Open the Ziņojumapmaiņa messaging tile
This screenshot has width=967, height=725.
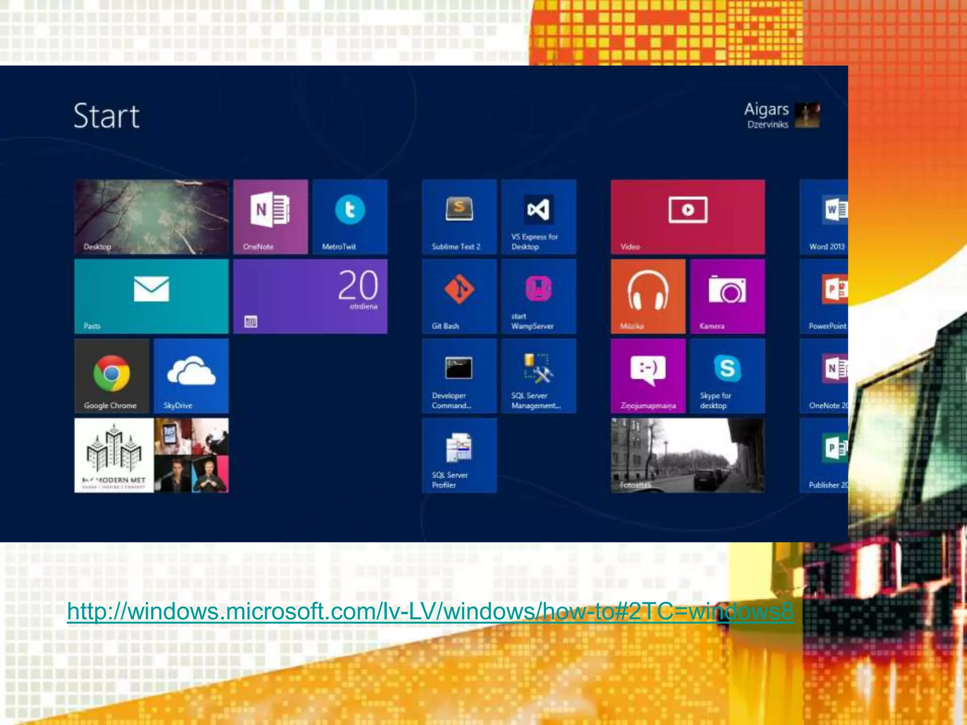point(648,376)
